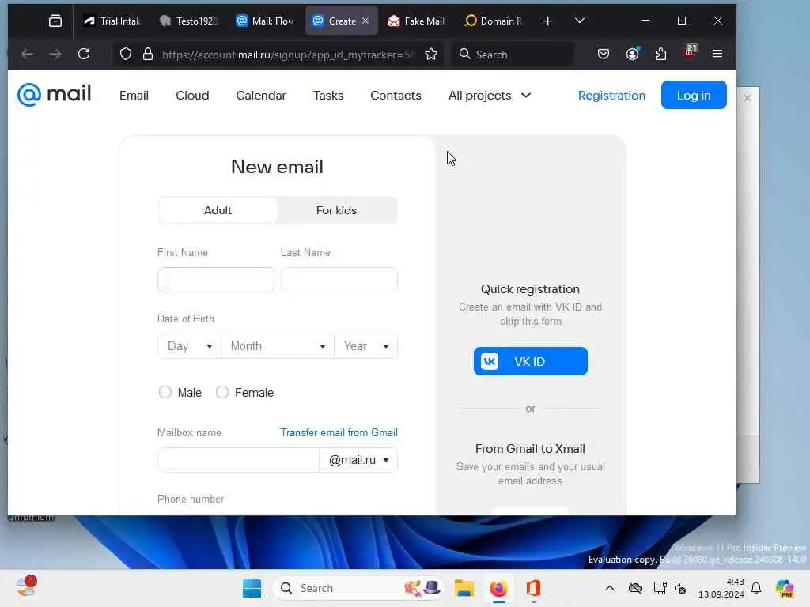List all tabs with the chevron

click(580, 21)
